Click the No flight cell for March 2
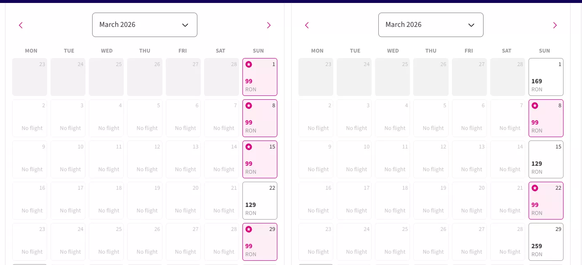 (x=29, y=118)
